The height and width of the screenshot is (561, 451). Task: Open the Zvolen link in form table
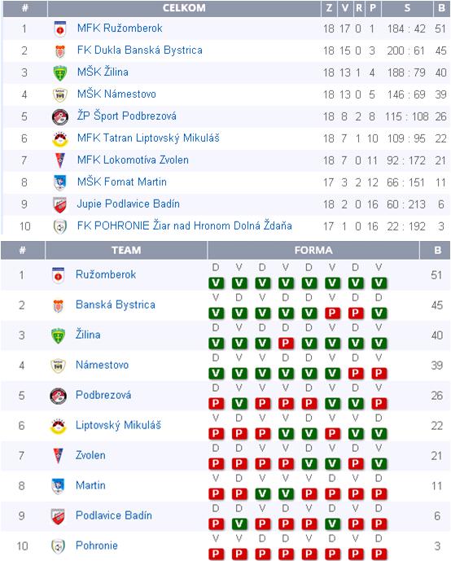point(90,455)
